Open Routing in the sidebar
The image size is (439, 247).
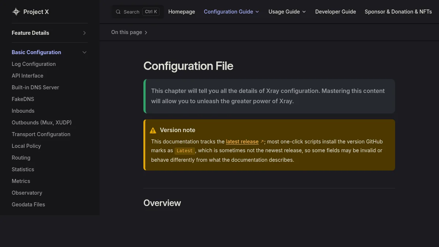tap(21, 158)
